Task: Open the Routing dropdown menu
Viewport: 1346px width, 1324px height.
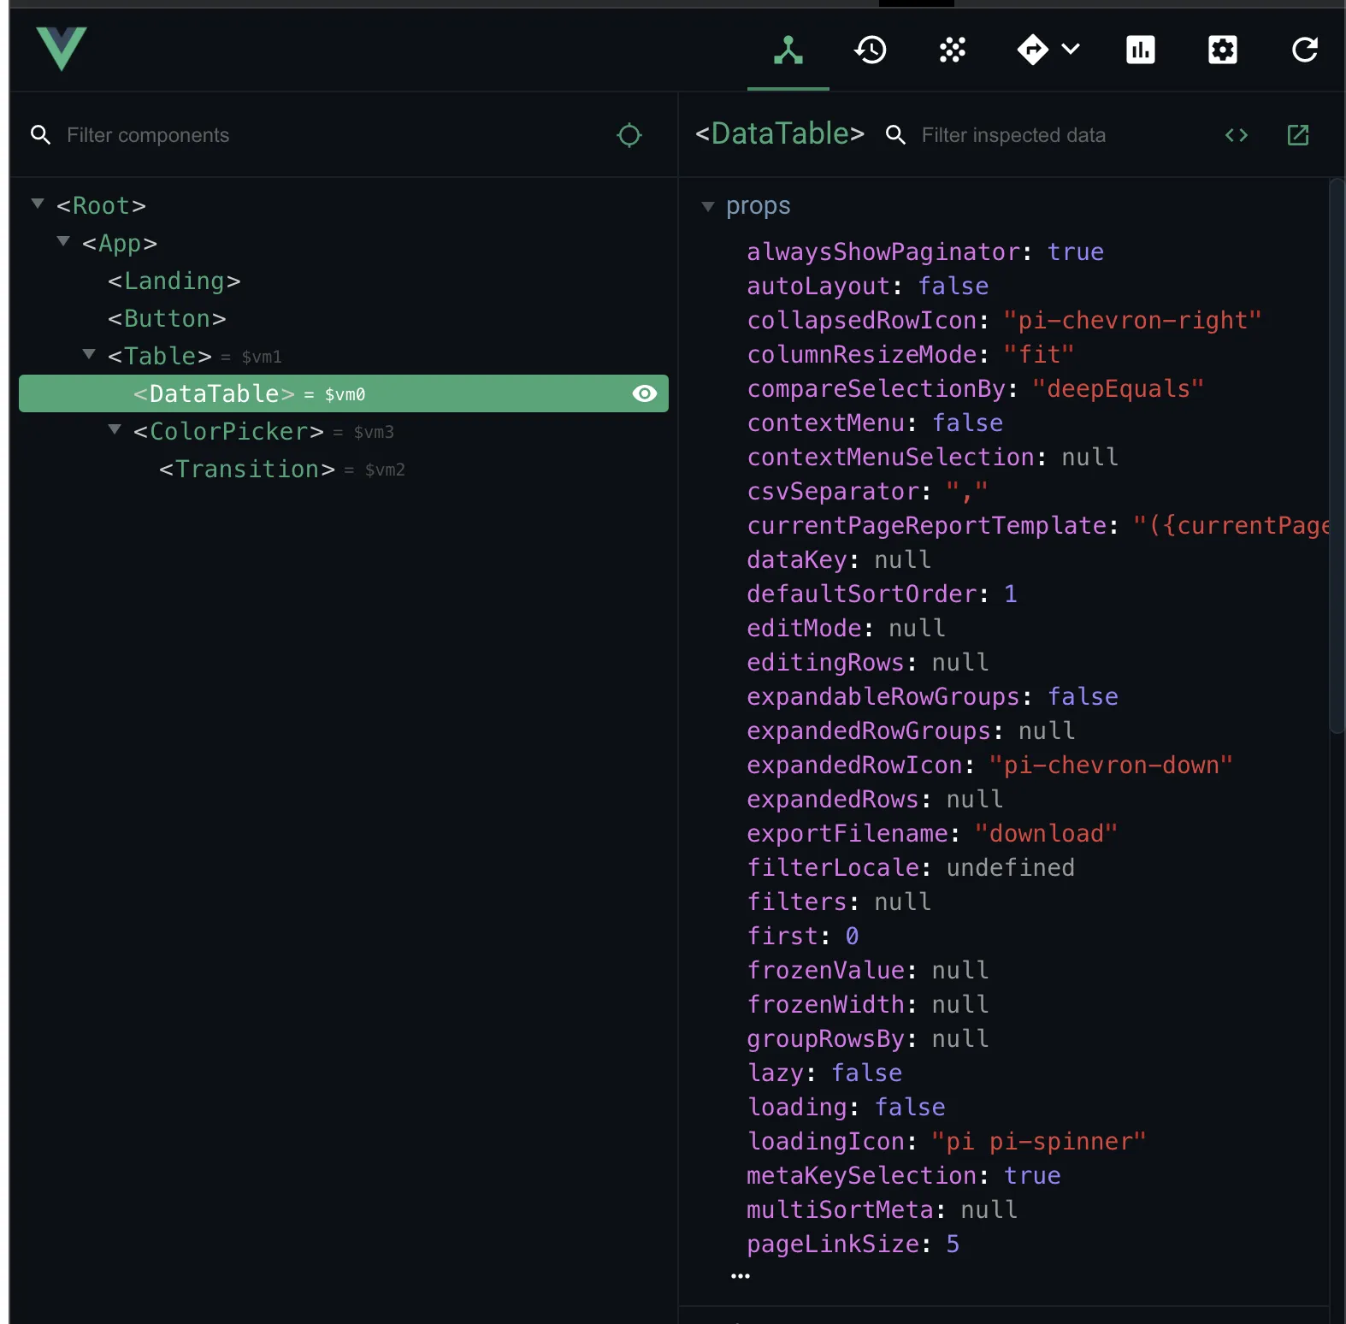Action: 1048,50
